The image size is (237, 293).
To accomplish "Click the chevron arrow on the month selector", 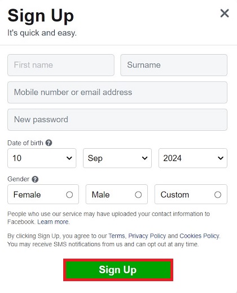I will click(144, 158).
